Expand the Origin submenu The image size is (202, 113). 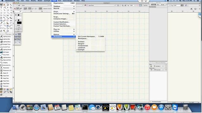pos(63,12)
